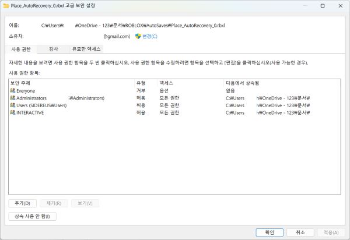This screenshot has width=350, height=240.
Task: Click the 다음에서 상속됨 column header
Action: click(282, 83)
